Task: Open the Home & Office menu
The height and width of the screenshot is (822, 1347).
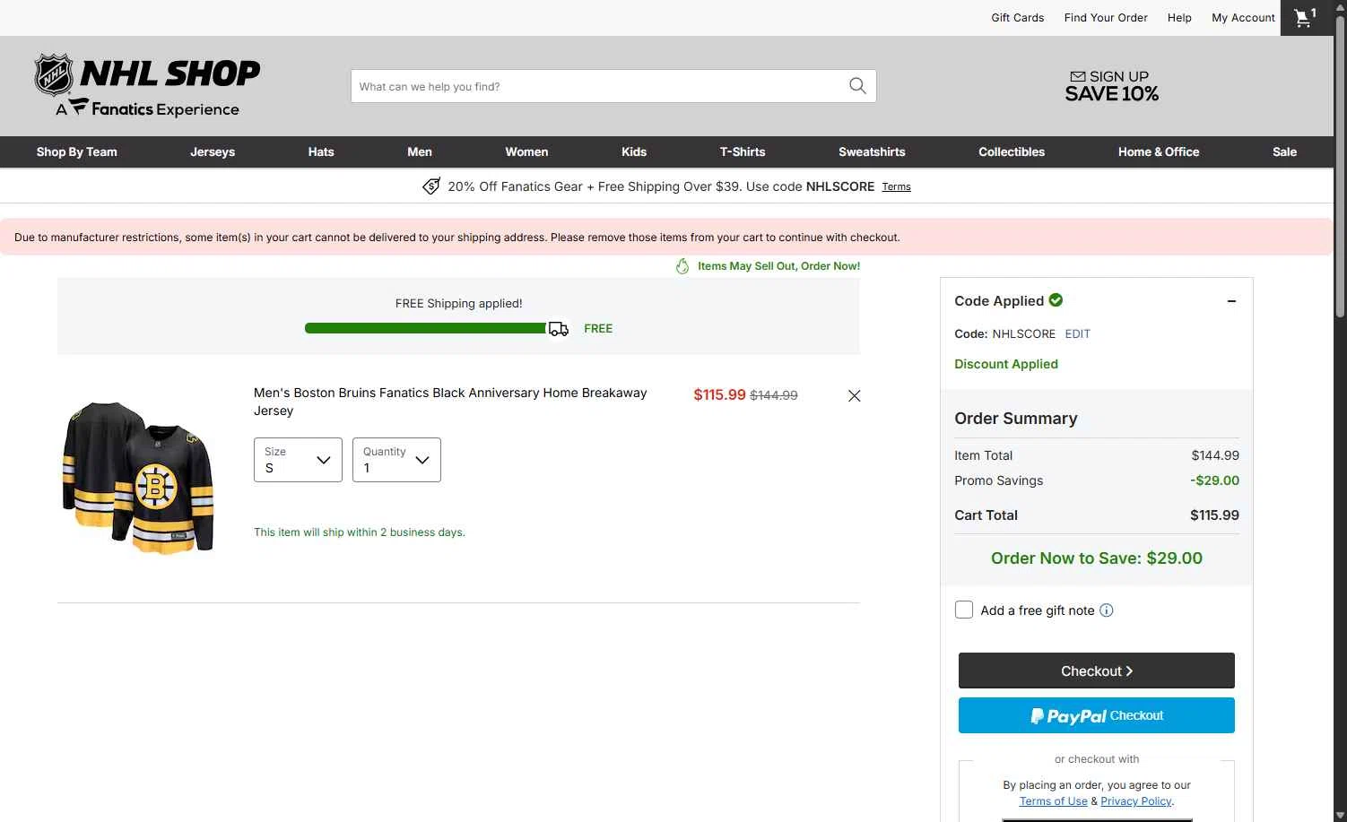Action: 1159,152
